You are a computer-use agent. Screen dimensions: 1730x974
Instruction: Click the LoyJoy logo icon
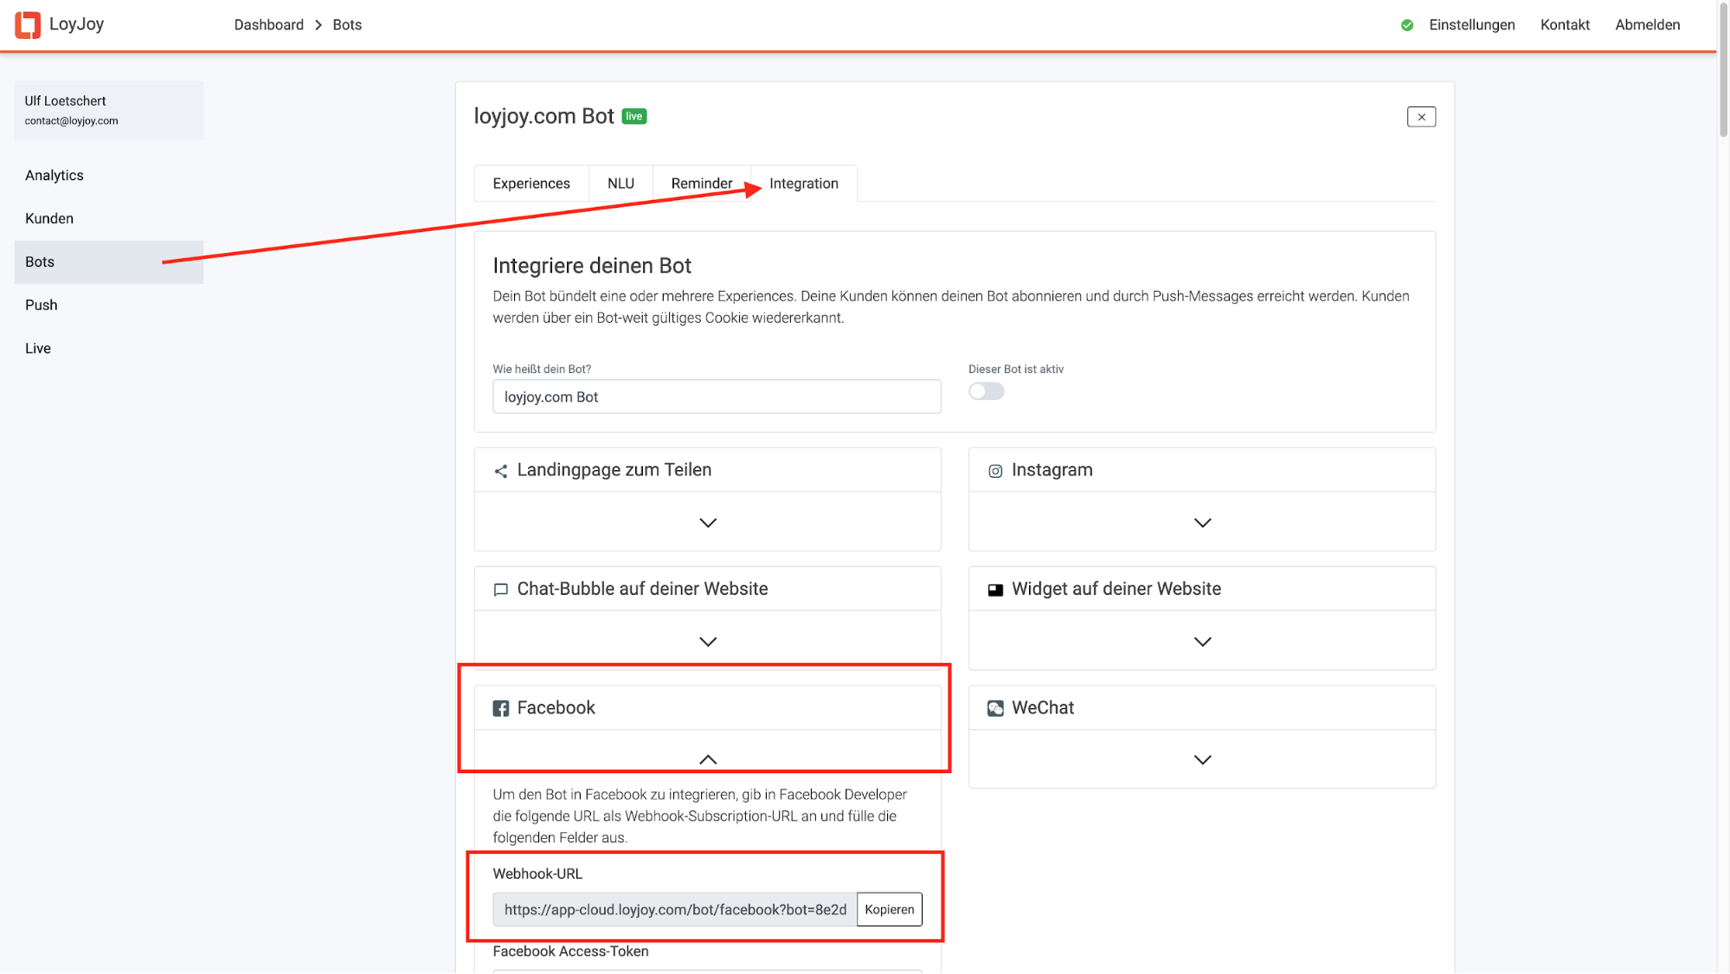28,25
